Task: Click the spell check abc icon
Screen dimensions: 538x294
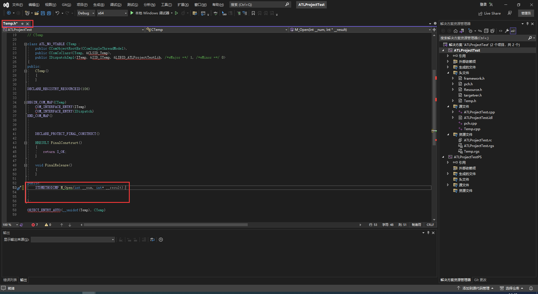Action: pos(215,13)
